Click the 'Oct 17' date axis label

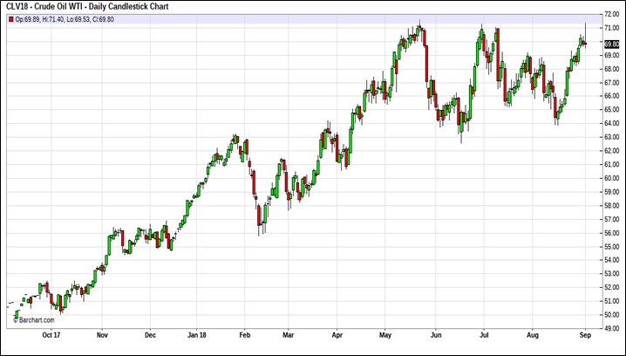(51, 335)
